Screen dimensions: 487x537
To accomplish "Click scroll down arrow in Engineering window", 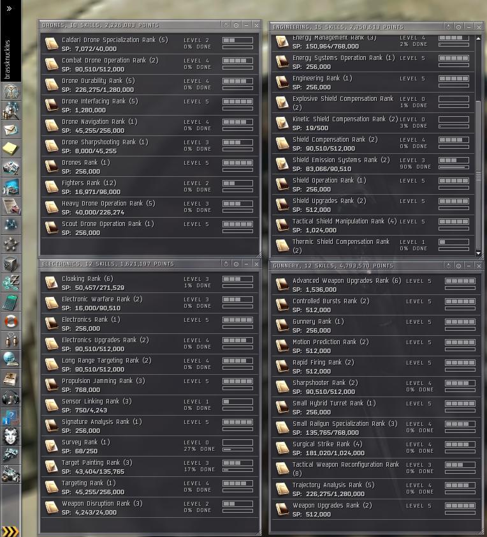I will coord(479,253).
